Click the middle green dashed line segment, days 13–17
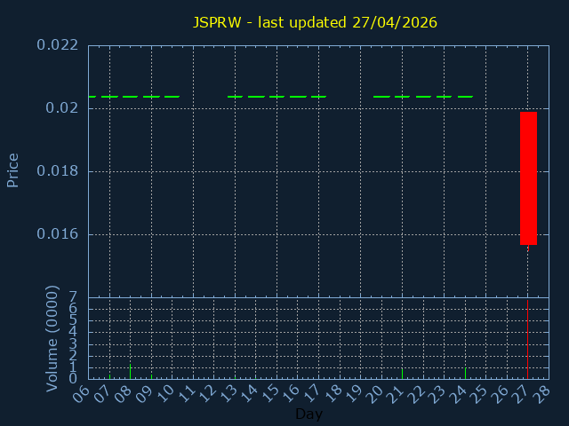Screen dimensions: 569x426 coord(276,96)
